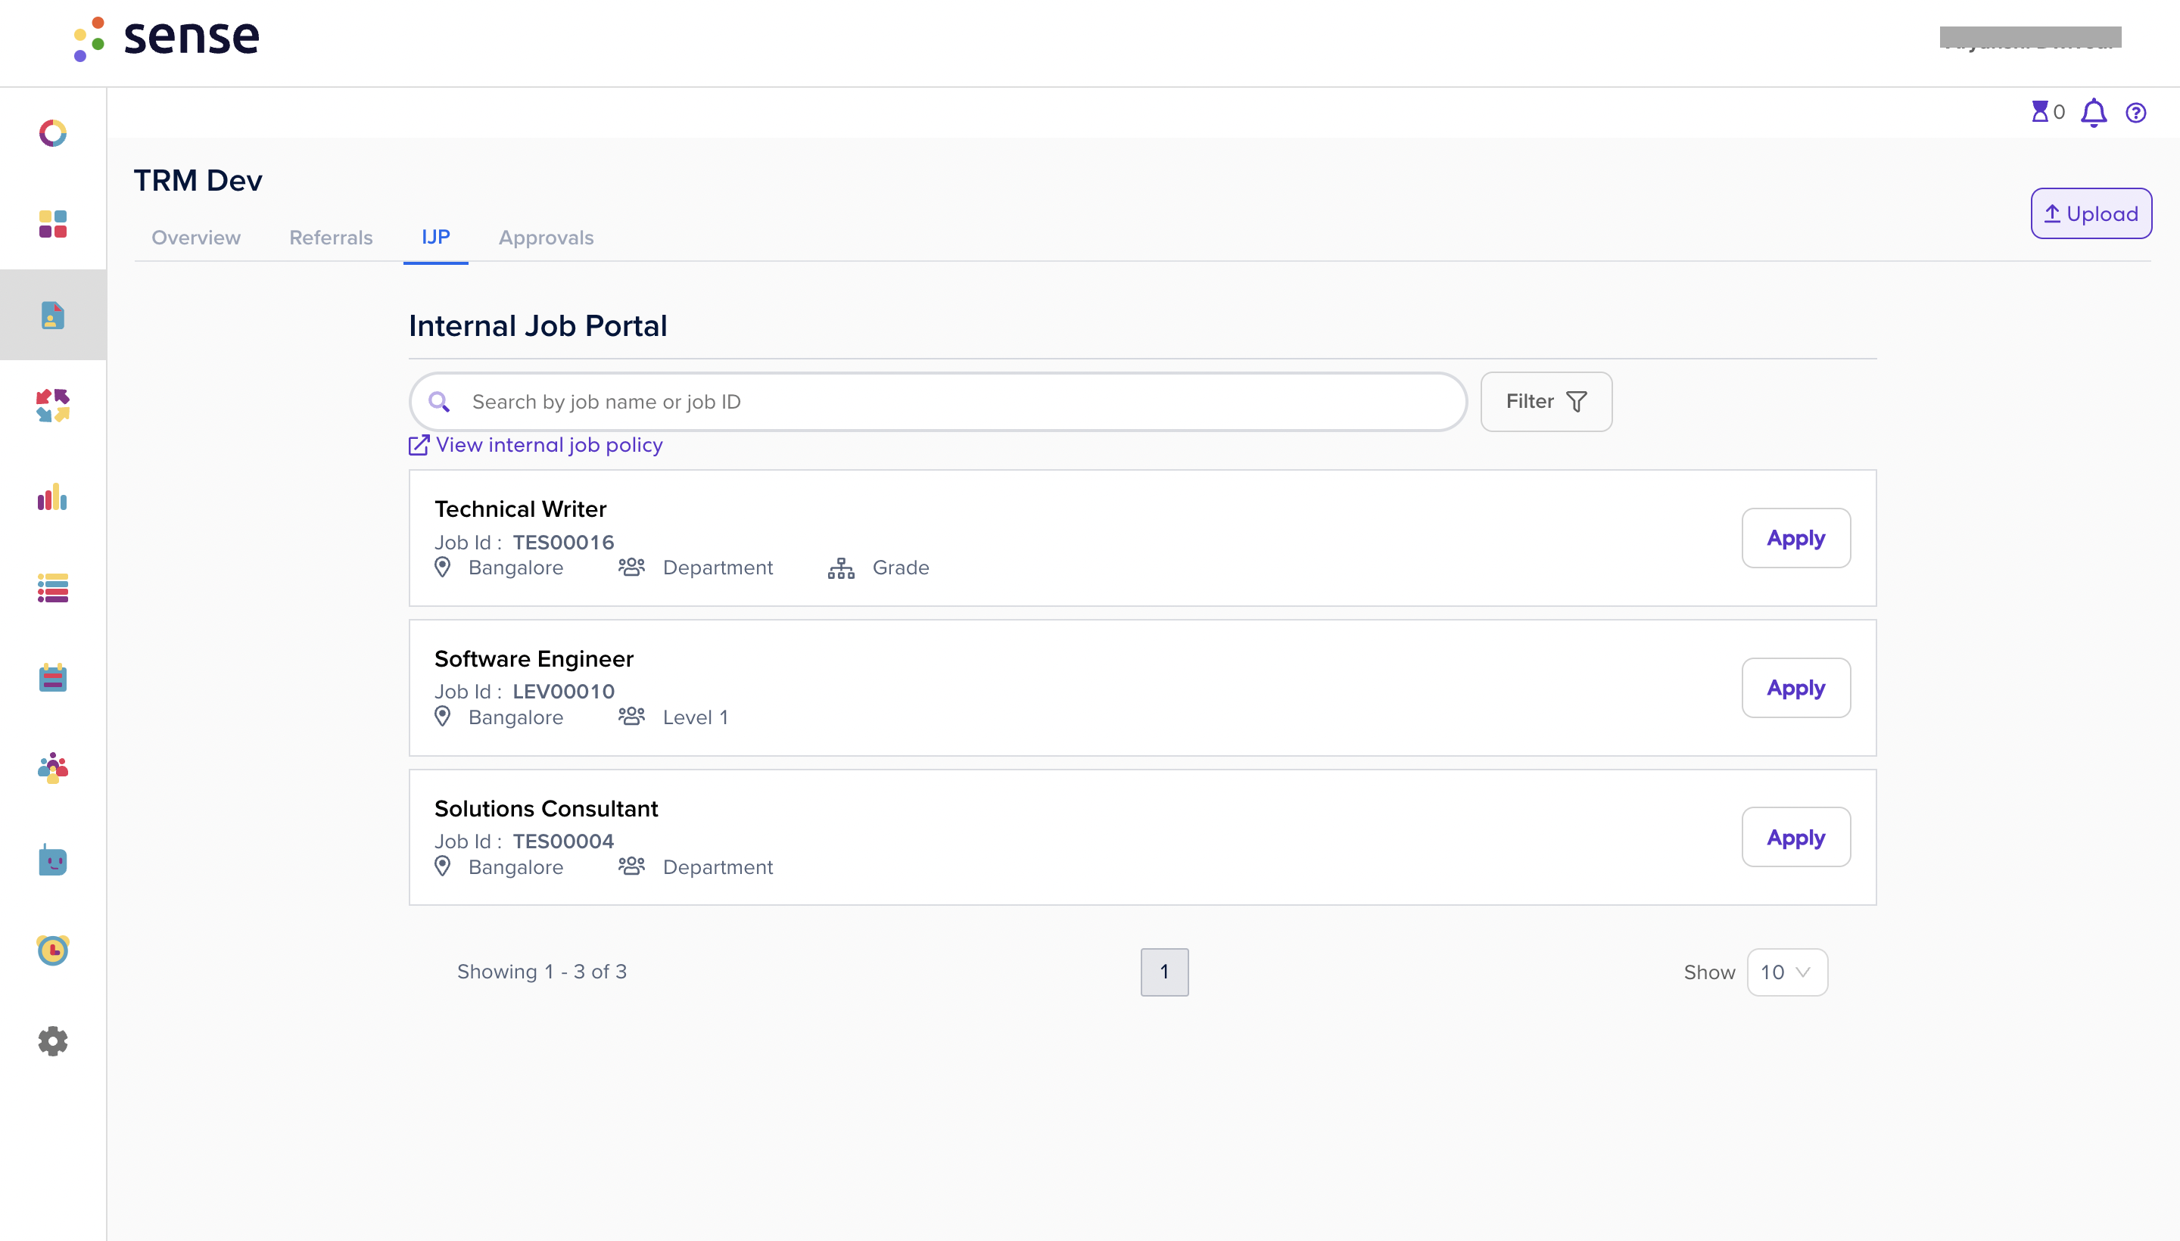Image resolution: width=2180 pixels, height=1241 pixels.
Task: Click the Level 1 label on Software Engineer
Action: (695, 717)
